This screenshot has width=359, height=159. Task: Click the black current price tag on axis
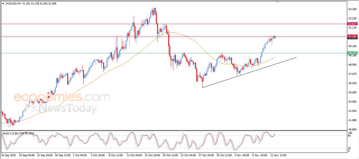(x=352, y=38)
